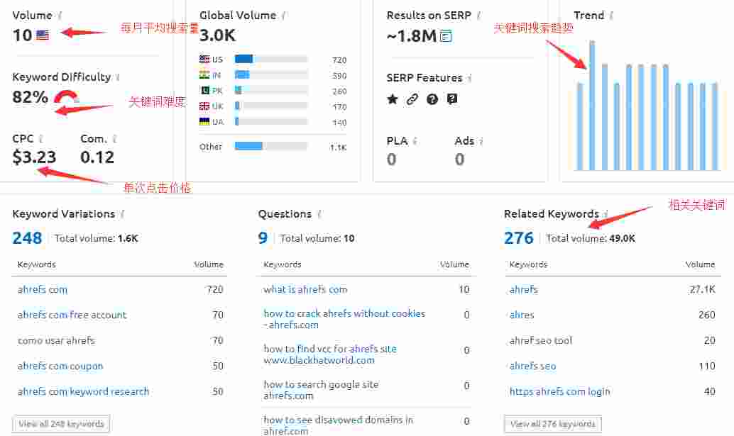Open the "ahrefs com coupon" keyword link
The image size is (734, 436).
60,366
